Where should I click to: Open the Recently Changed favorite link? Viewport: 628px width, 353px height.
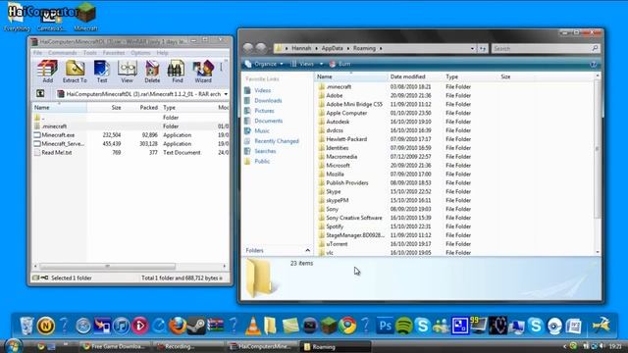click(x=277, y=141)
